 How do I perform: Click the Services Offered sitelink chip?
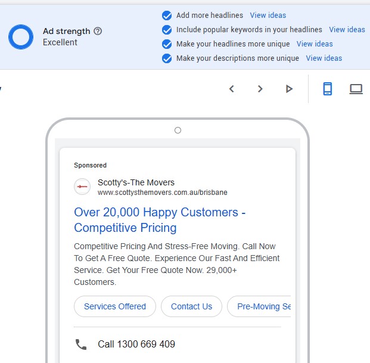click(115, 306)
